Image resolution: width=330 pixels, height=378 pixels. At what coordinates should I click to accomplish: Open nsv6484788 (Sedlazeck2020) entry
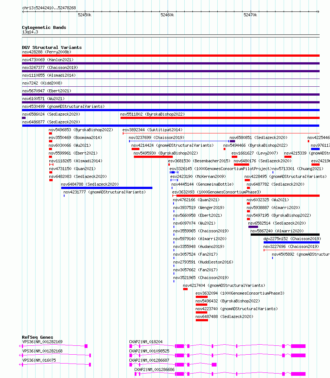[90, 184]
